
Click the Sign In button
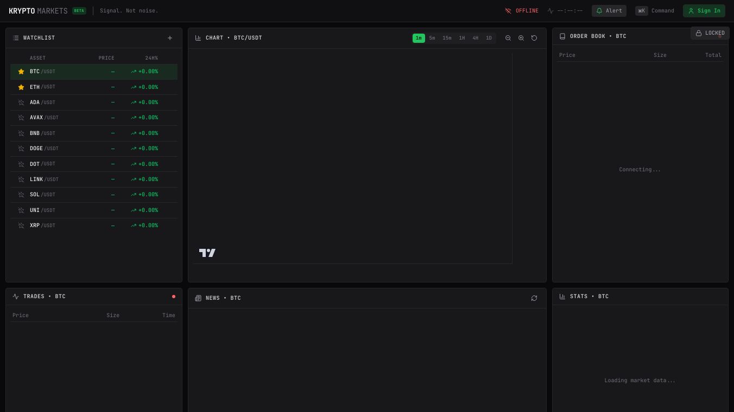[704, 11]
